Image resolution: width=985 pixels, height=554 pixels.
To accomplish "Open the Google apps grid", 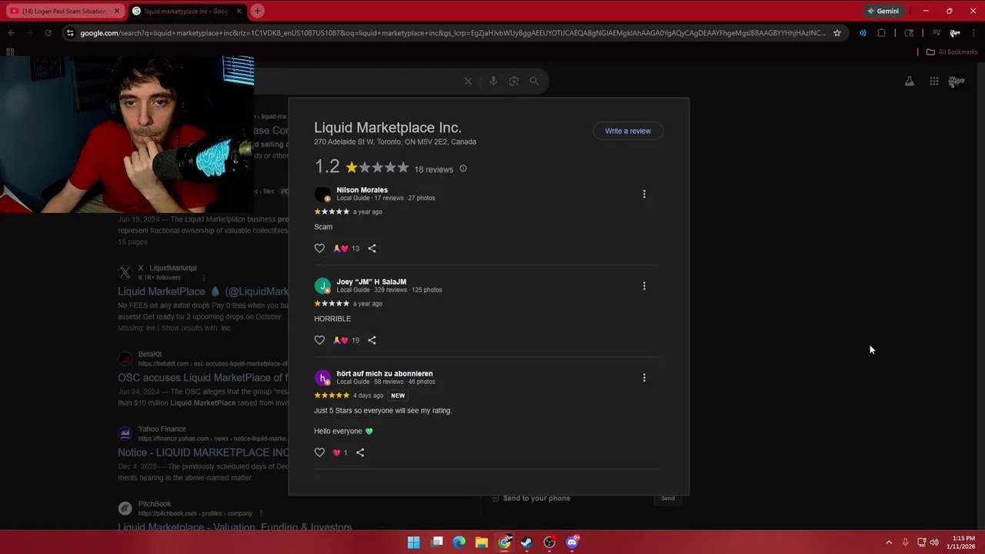I will click(x=933, y=81).
